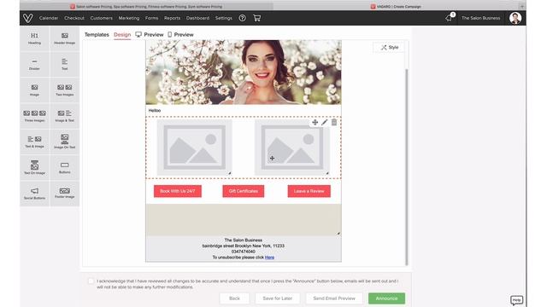Open the mobile Preview tab

coord(180,34)
